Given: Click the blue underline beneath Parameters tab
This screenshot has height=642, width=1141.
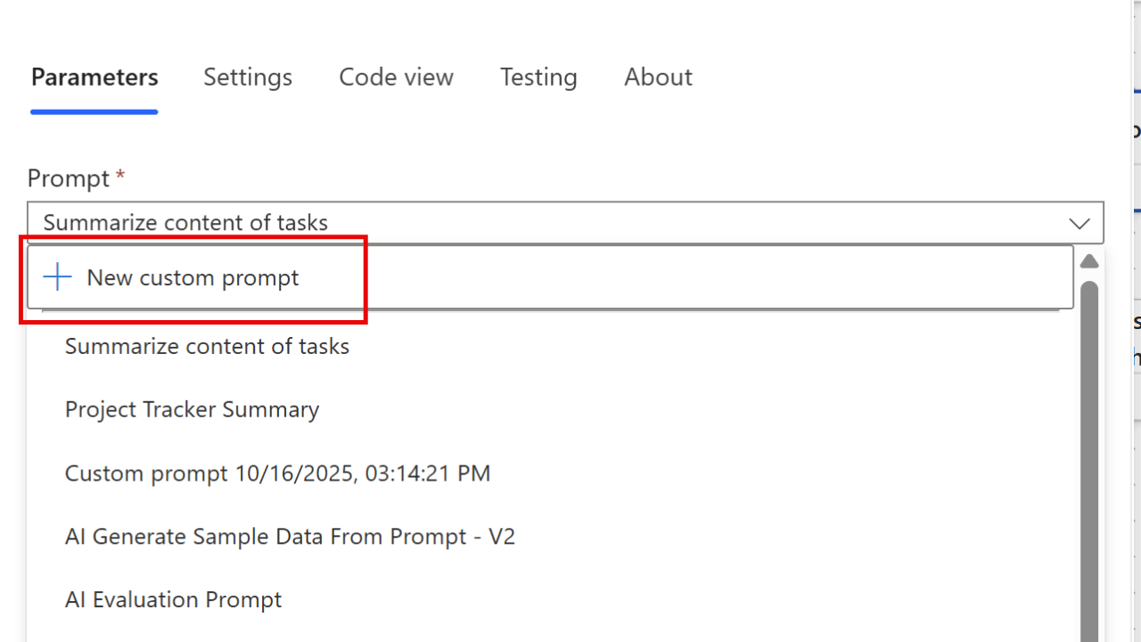Looking at the screenshot, I should [x=94, y=111].
